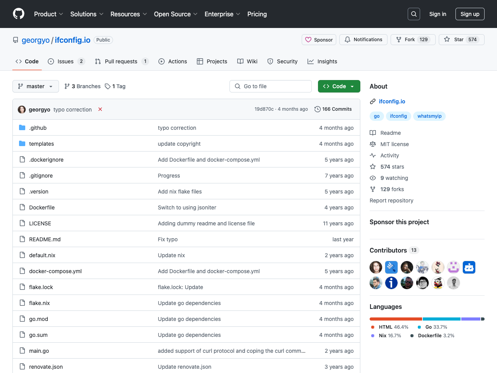Click the MIT license scale icon
497x373 pixels.
pyautogui.click(x=373, y=144)
